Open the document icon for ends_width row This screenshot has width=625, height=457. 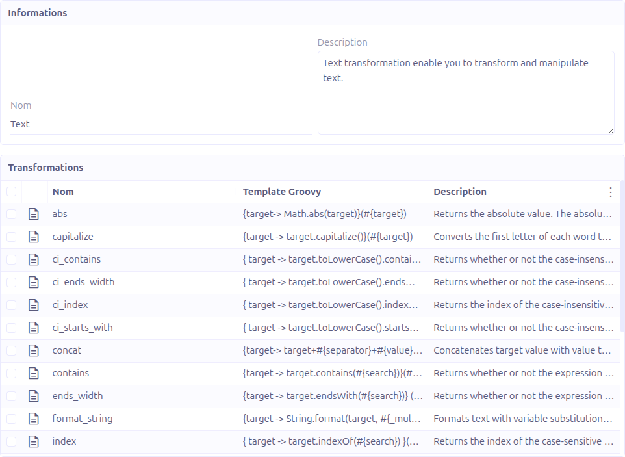[34, 396]
